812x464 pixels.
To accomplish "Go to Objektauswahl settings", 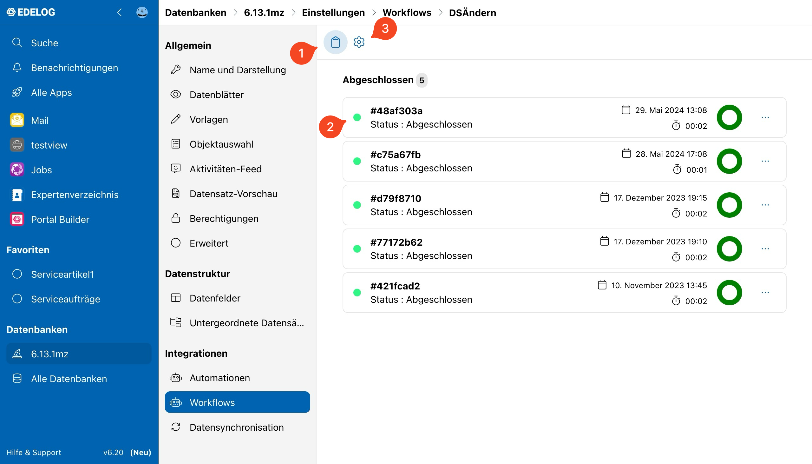I will point(238,144).
